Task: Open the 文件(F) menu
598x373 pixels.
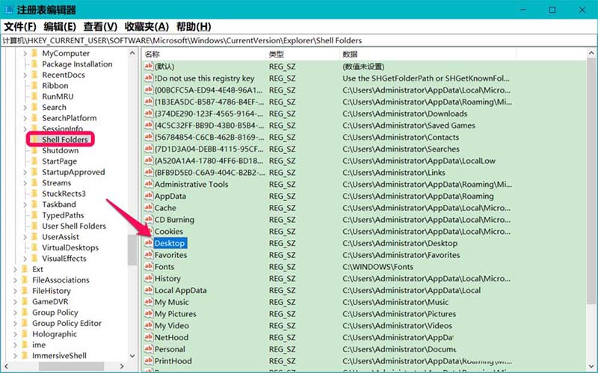Action: [20, 27]
